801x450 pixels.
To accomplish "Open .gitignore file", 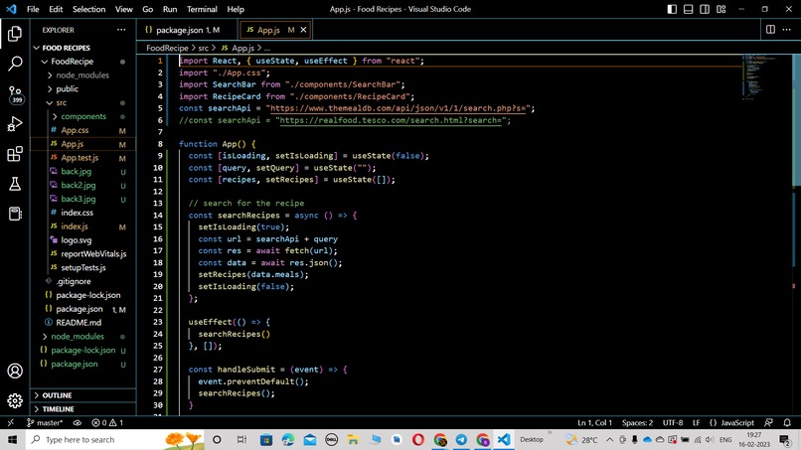I will pos(74,281).
